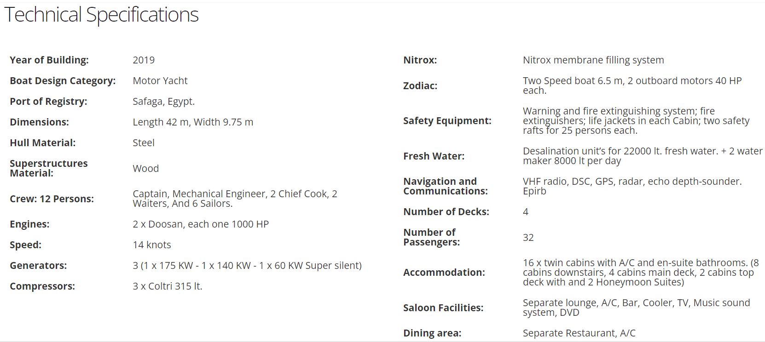Click the Wood superstructures value

145,169
